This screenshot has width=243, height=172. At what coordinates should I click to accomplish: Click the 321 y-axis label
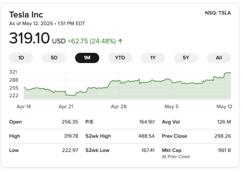(13, 72)
